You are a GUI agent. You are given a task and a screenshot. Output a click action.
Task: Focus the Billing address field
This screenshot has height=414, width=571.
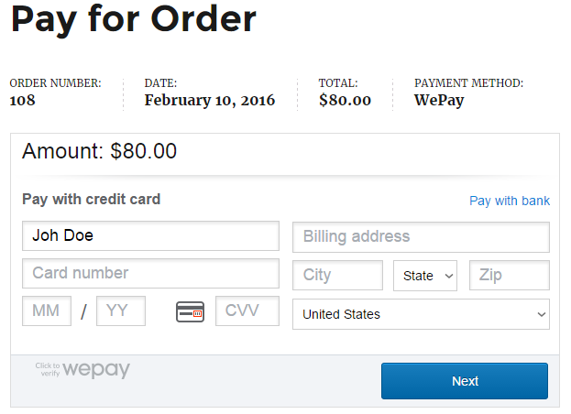(421, 236)
